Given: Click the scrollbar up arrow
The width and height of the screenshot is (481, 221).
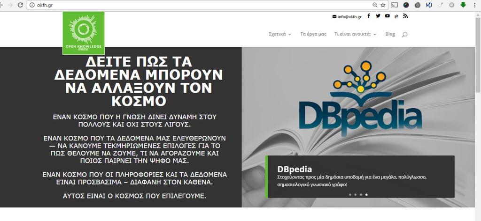Looking at the screenshot, I should tap(478, 14).
